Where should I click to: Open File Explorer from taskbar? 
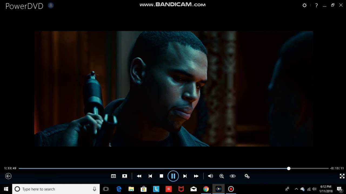point(131,189)
